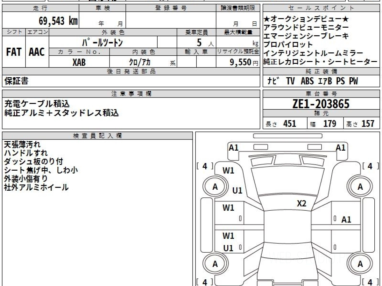Click the rear-right wheel circle marked A

[360, 264]
